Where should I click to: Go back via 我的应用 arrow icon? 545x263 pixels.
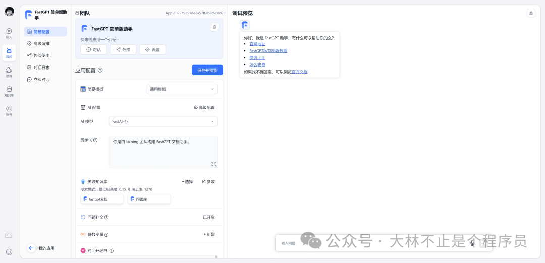coord(31,248)
